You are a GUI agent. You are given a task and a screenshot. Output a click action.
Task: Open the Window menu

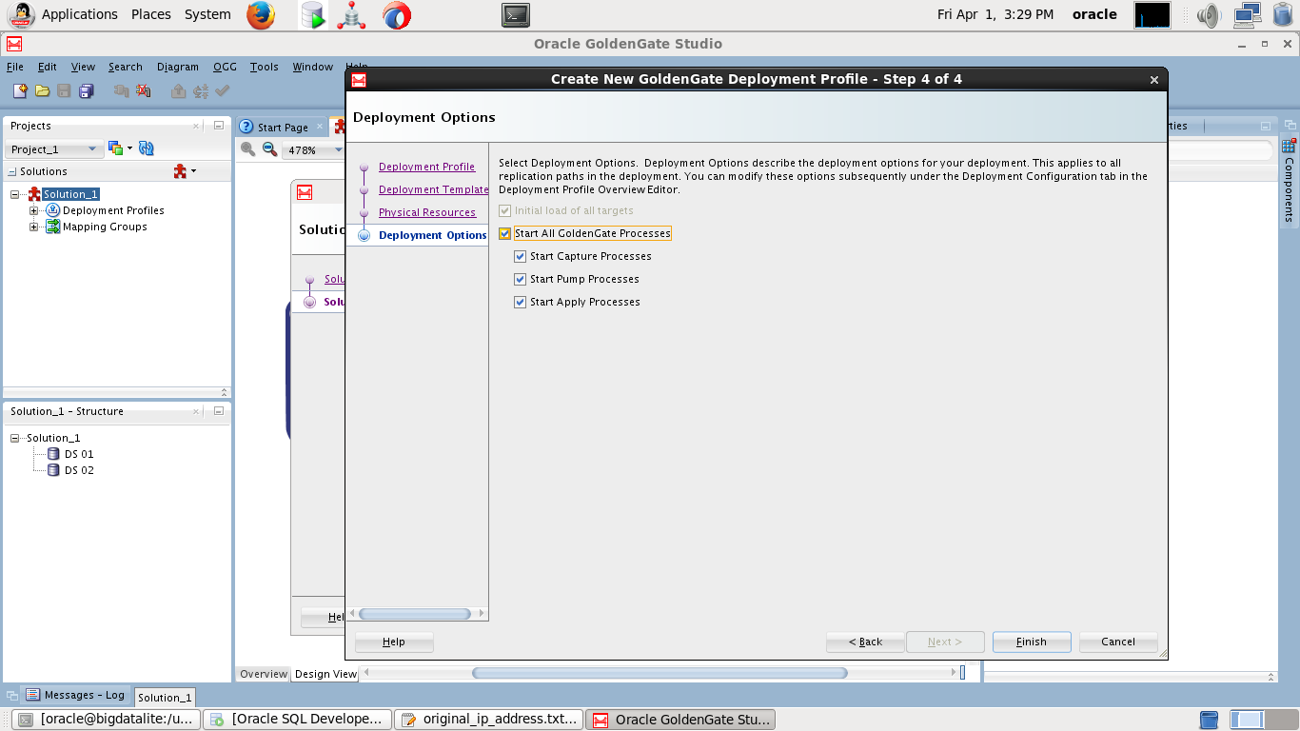(312, 67)
